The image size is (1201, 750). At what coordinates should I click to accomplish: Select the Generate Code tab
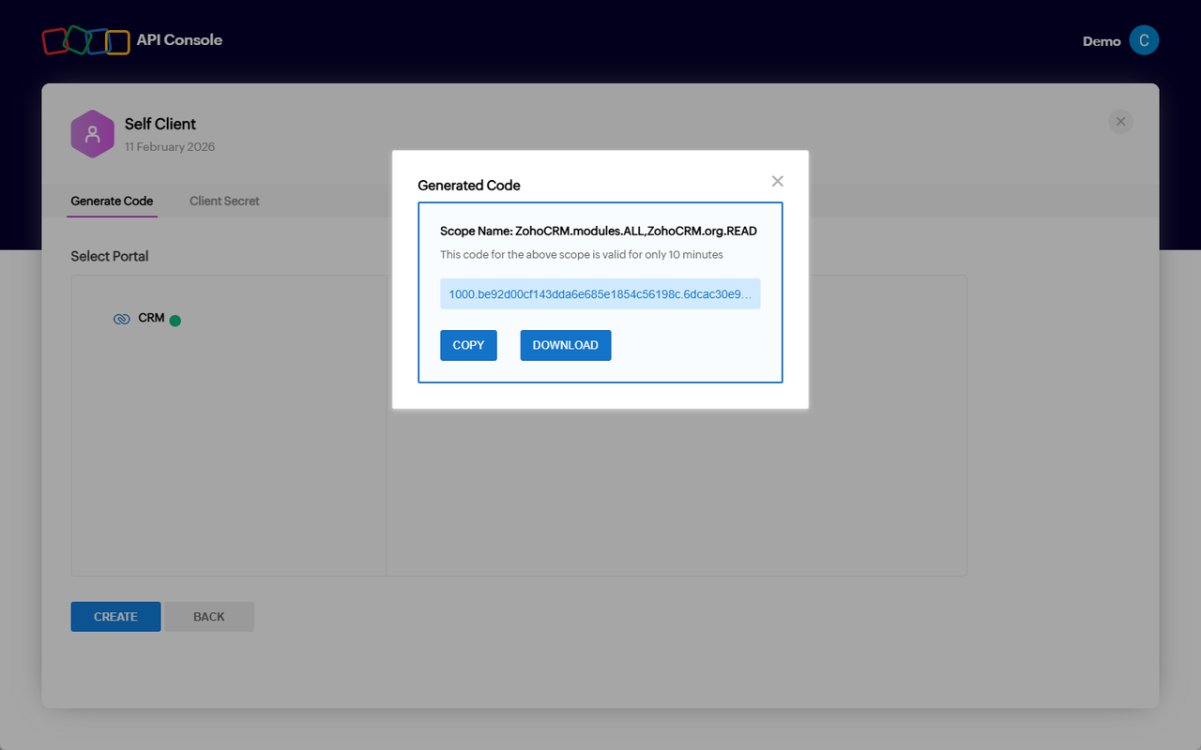click(112, 201)
